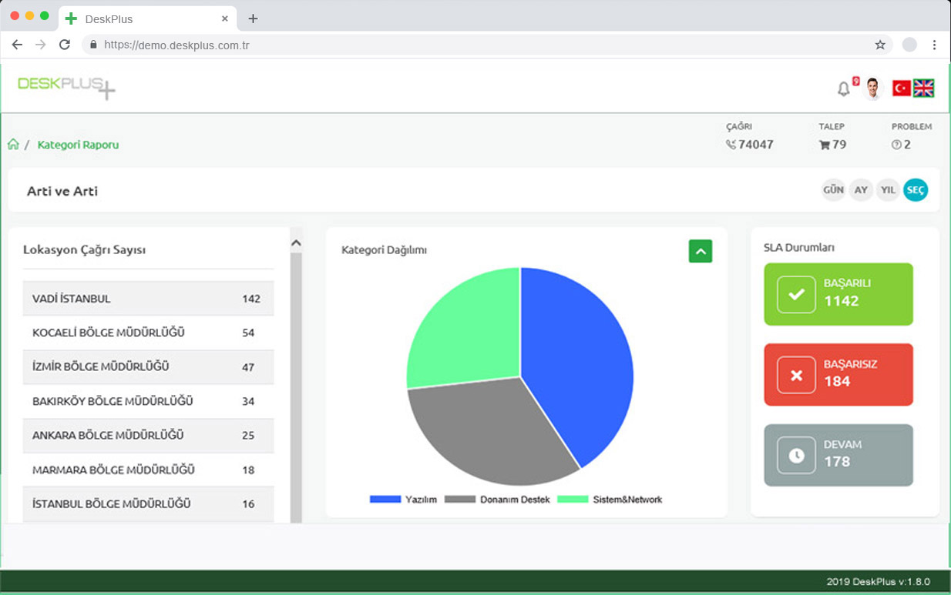Click the scroll up arrow in location list

click(296, 242)
